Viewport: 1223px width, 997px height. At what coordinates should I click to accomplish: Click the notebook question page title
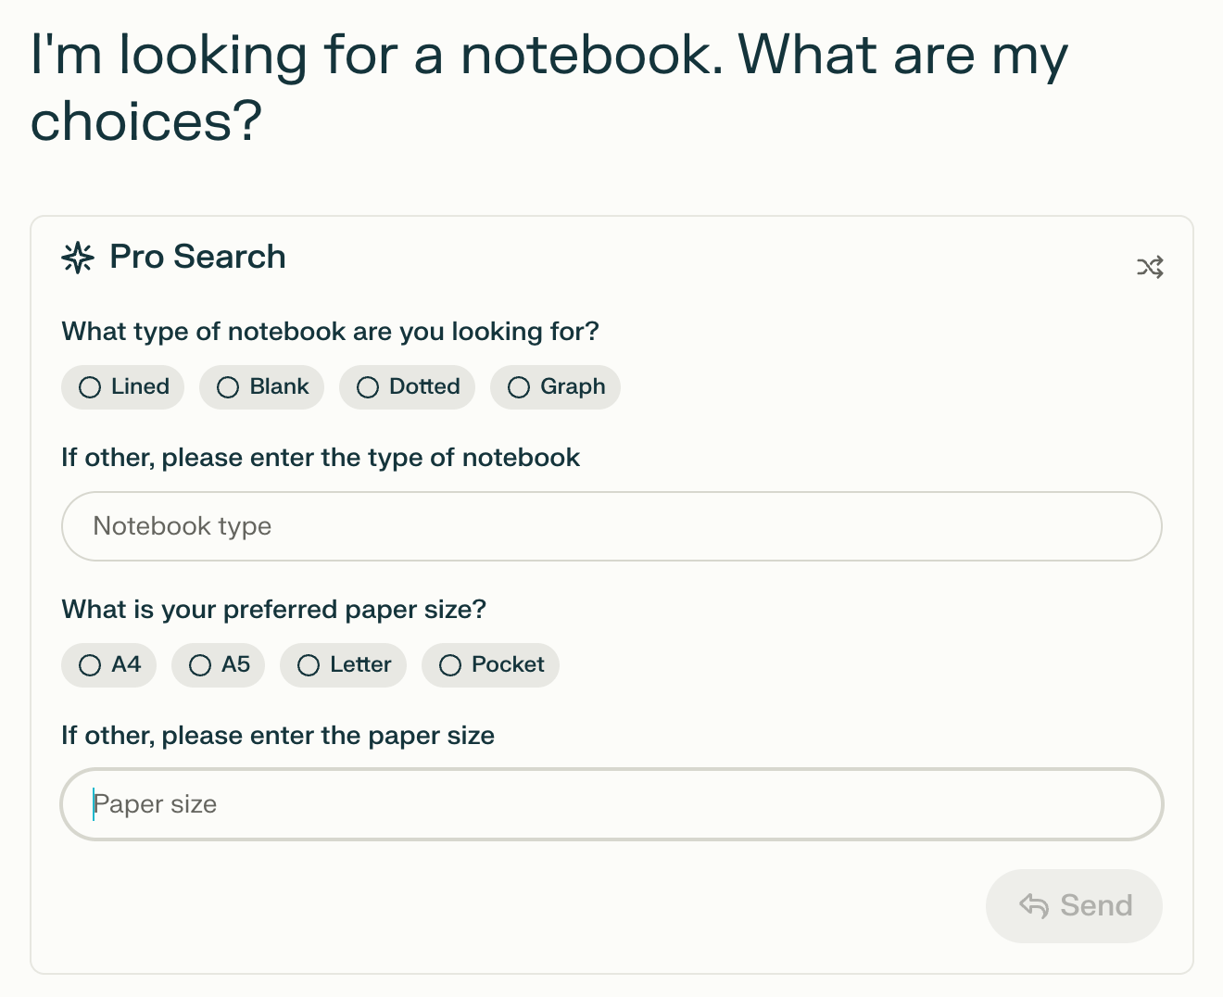[x=548, y=87]
